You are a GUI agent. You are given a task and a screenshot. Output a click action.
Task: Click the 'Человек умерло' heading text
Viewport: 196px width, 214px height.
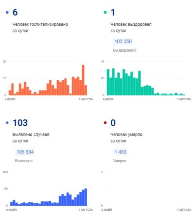pyautogui.click(x=126, y=134)
